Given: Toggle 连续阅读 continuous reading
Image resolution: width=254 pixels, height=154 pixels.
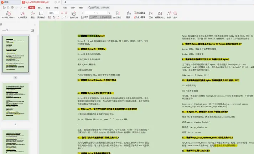Looking at the screenshot, I should point(105,17).
